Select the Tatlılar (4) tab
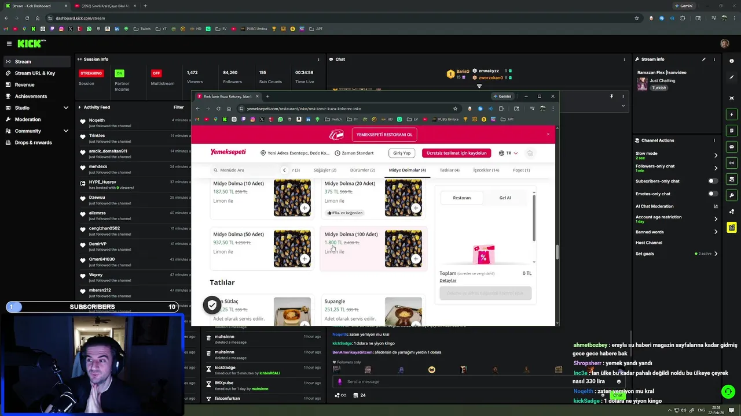The width and height of the screenshot is (741, 416). tap(449, 170)
